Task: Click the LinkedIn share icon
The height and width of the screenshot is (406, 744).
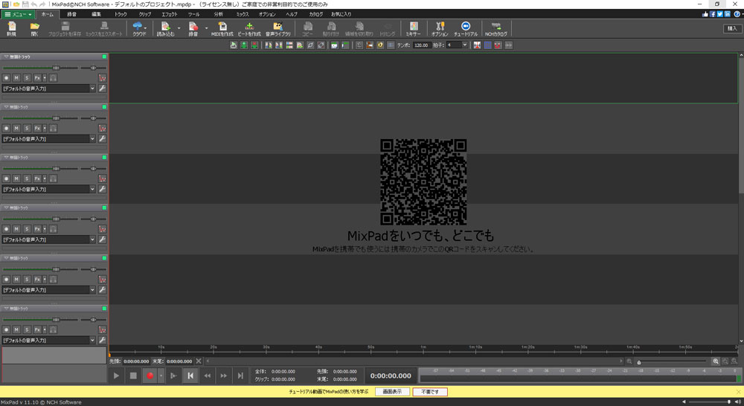Action: (x=728, y=14)
